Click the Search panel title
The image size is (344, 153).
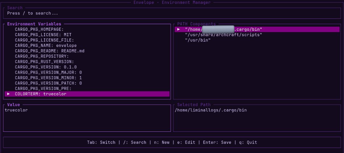pyautogui.click(x=15, y=8)
